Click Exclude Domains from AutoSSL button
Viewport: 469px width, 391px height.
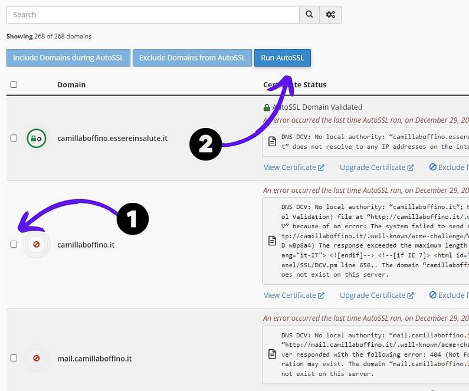(x=192, y=58)
